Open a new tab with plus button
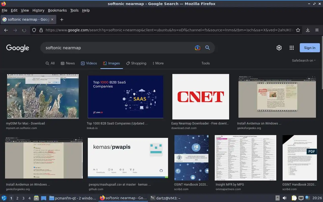323x202 pixels. coord(62,19)
